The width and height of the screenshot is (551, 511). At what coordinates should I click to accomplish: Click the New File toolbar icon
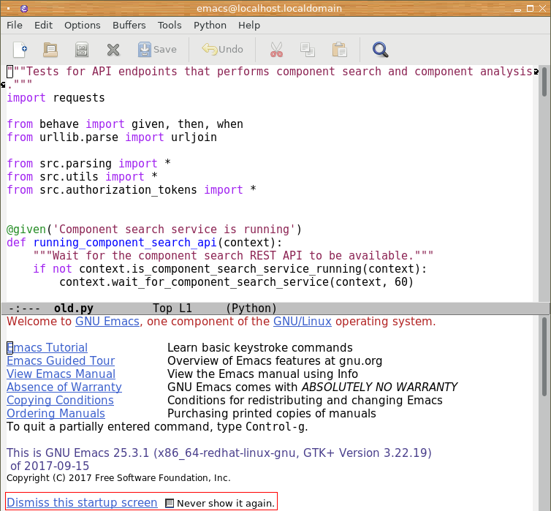[20, 50]
